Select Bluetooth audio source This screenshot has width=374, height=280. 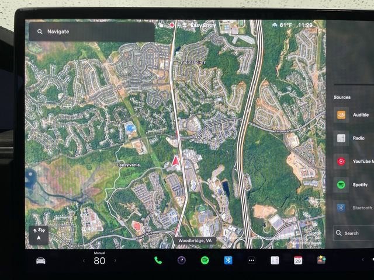point(351,208)
